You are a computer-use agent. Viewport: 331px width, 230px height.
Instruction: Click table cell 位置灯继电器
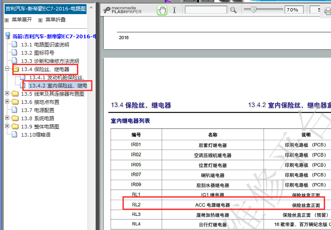point(213,165)
